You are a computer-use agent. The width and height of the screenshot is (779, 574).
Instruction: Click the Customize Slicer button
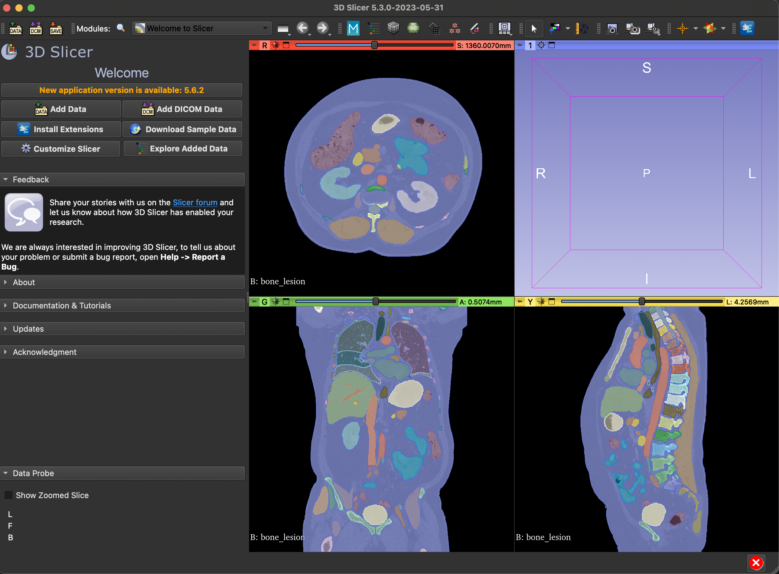coord(61,149)
